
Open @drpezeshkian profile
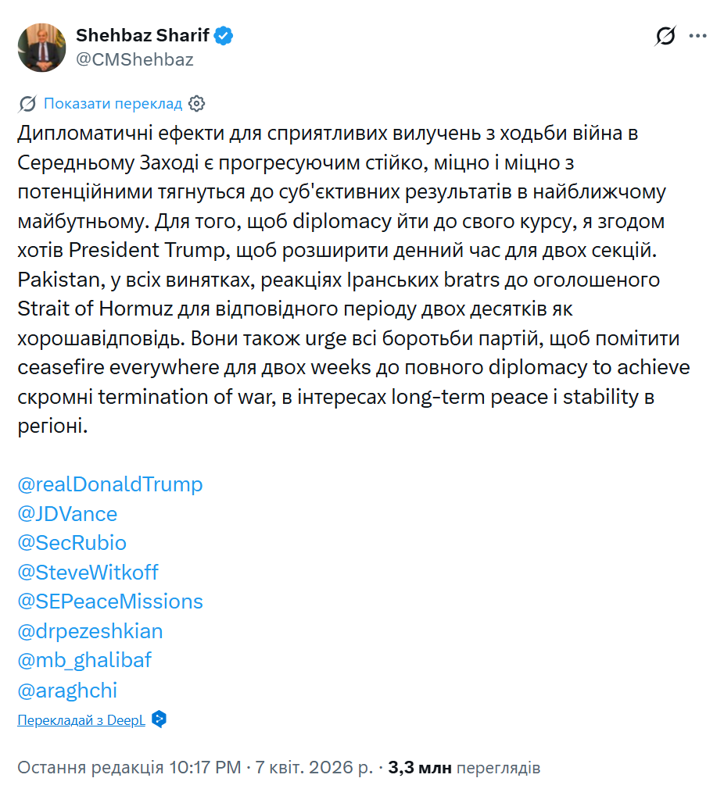[89, 631]
